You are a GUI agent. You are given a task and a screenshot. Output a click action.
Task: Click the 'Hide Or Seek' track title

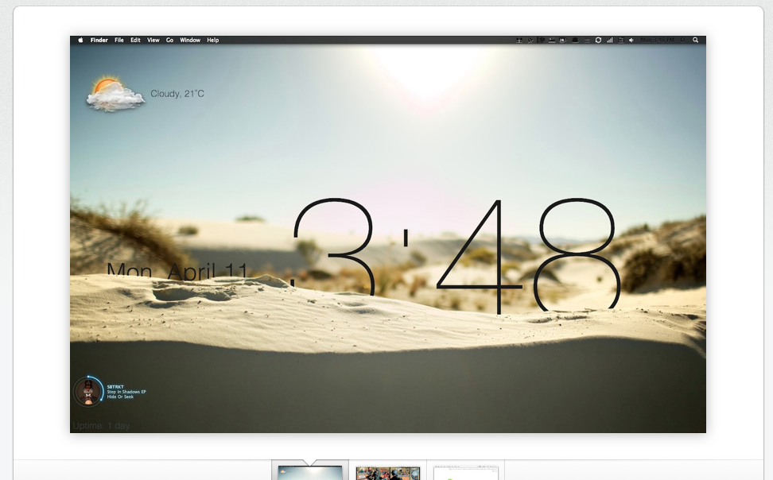click(120, 397)
